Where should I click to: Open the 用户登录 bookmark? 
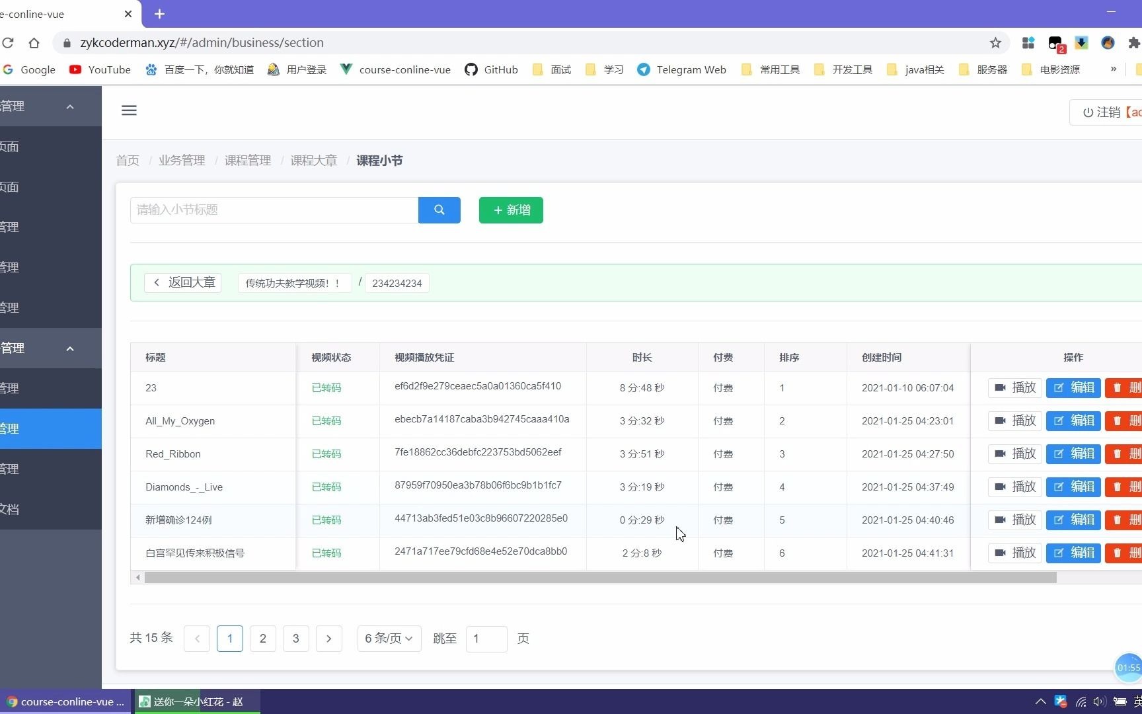297,69
